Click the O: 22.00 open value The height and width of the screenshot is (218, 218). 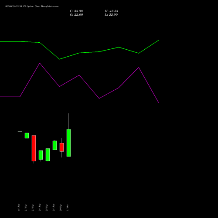pyautogui.click(x=76, y=14)
